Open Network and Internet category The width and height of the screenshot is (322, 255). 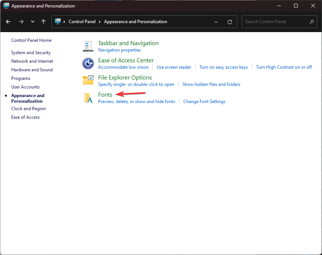tap(32, 61)
